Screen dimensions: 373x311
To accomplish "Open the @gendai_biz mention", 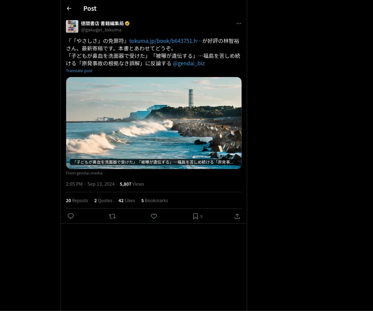I will click(x=189, y=63).
